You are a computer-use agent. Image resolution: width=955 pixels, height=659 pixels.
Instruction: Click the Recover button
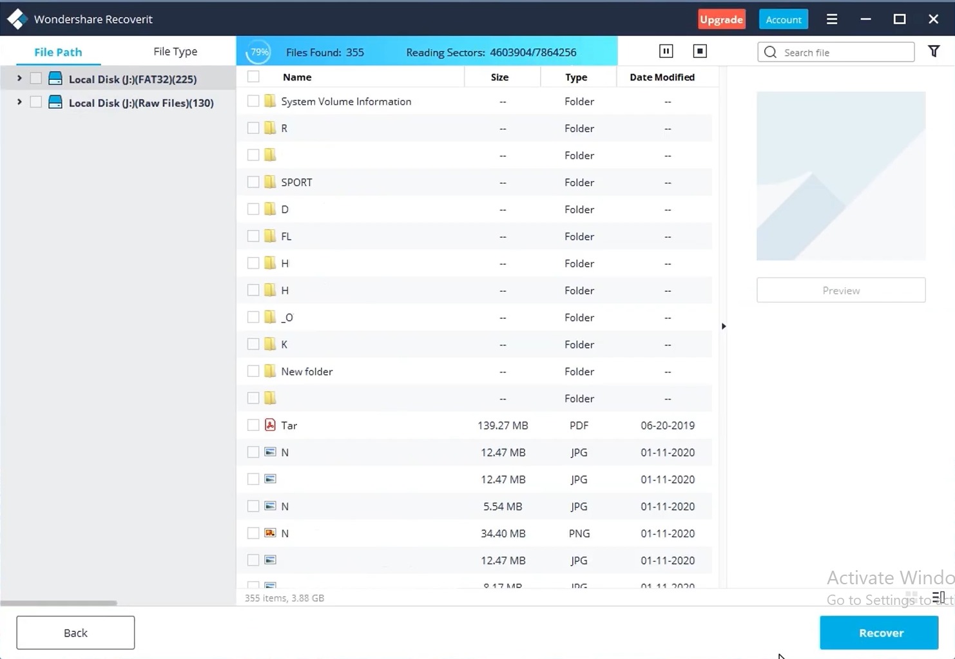pyautogui.click(x=879, y=633)
